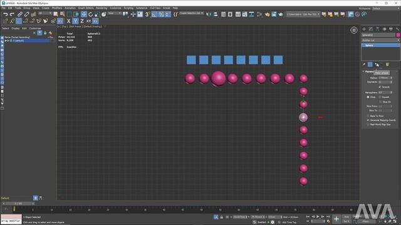Toggle the 3D Snaps button
This screenshot has height=225, width=401.
[148, 14]
